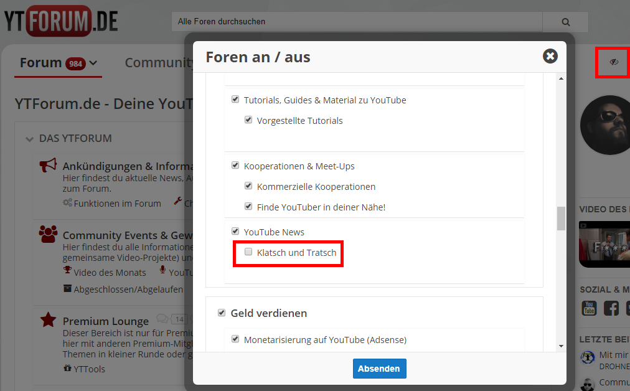Click the search magnifier icon
The width and height of the screenshot is (630, 391).
coord(565,22)
